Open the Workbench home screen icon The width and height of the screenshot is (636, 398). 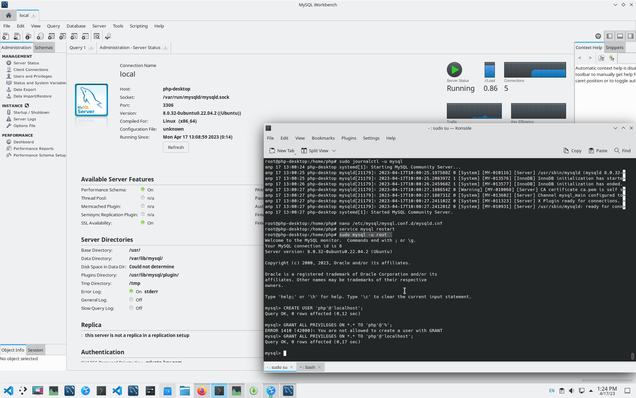(9, 15)
